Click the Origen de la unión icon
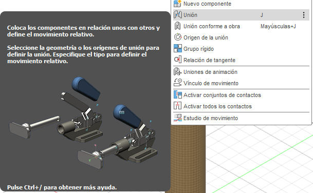313x193 pixels. (178, 37)
